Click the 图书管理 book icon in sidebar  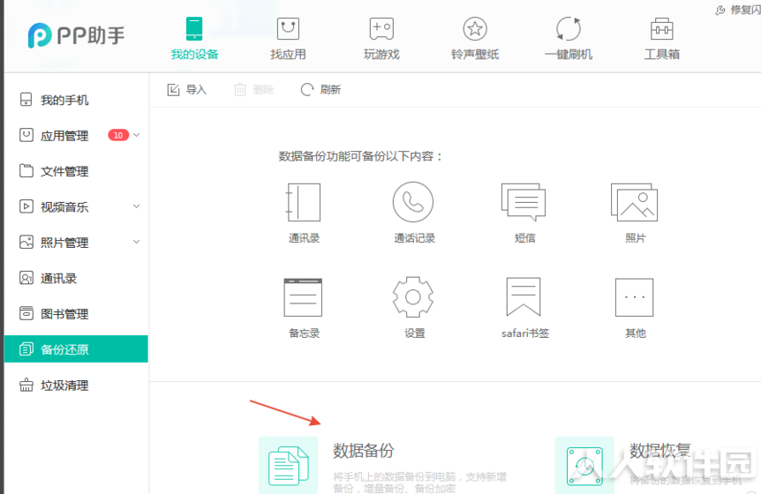pos(26,313)
